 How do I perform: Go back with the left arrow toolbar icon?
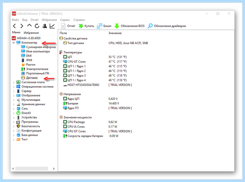click(14, 26)
